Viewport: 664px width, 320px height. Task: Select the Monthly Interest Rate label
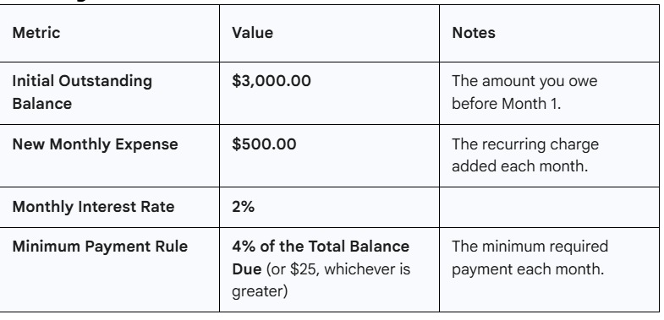pos(93,207)
